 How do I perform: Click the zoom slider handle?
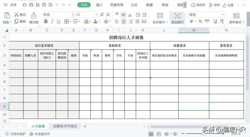coord(203,134)
